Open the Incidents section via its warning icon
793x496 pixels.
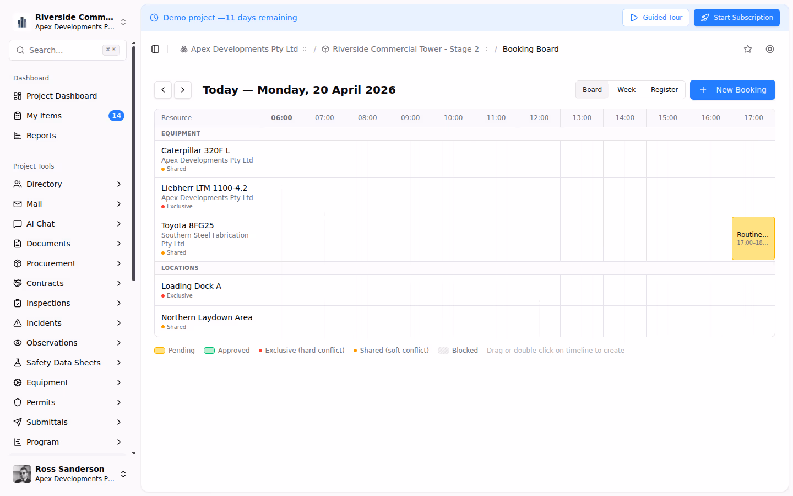[16, 322]
